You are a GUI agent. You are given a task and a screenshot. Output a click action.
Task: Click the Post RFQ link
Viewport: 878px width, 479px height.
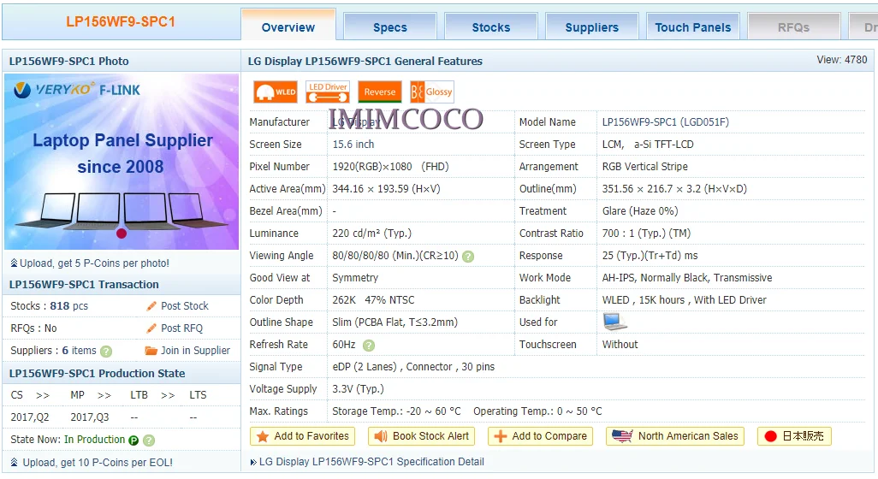point(182,328)
